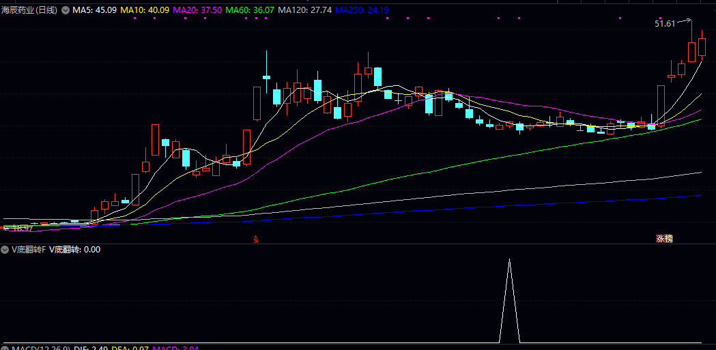Screen dimensions: 716x350
Task: Click the V底翻转: 0.00 value
Action: (75, 250)
